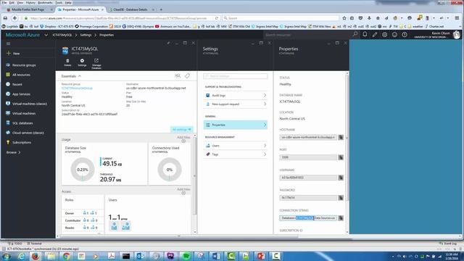Click ICT475MySQL in the breadcrumb
The image size is (464, 261).
62,35
